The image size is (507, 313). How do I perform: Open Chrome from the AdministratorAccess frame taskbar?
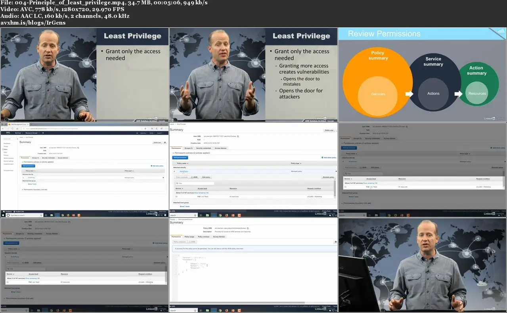click(x=220, y=310)
